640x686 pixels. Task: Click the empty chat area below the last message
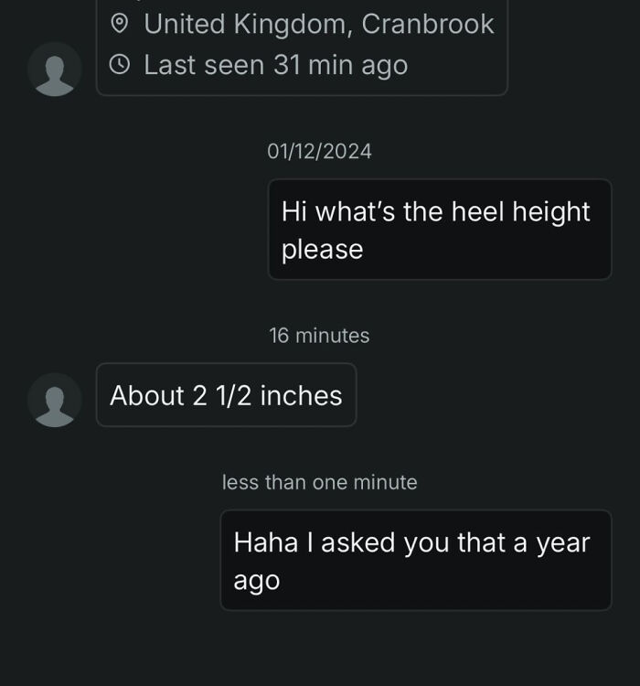(x=320, y=649)
